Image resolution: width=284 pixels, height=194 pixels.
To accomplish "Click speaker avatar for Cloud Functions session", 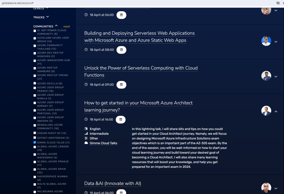I will 266,76.
